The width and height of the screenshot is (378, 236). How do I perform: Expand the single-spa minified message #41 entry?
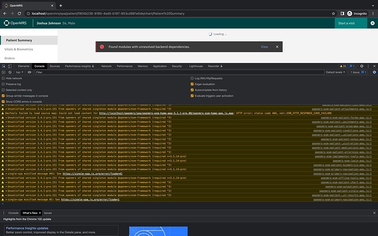[6, 174]
